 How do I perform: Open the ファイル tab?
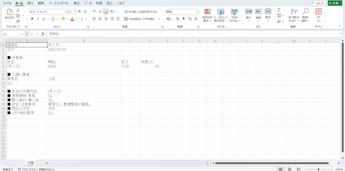point(7,3)
